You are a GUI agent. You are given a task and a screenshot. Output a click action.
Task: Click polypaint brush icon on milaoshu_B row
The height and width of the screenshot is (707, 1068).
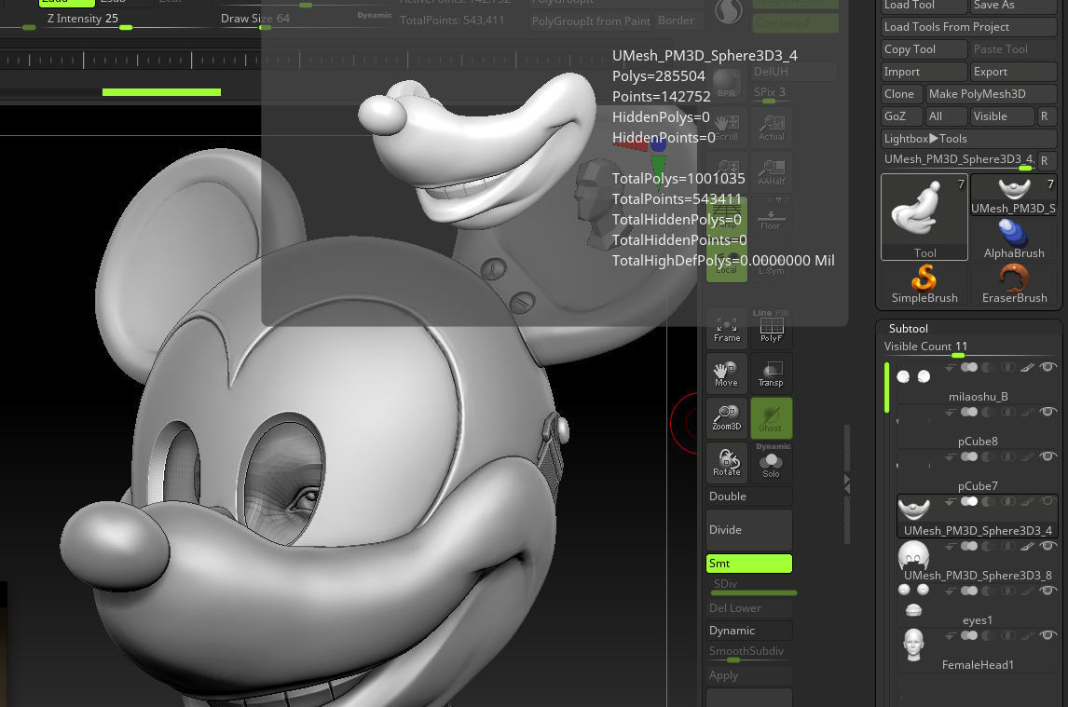(1027, 368)
